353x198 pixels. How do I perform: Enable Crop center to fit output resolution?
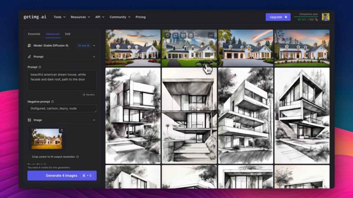coord(29,157)
